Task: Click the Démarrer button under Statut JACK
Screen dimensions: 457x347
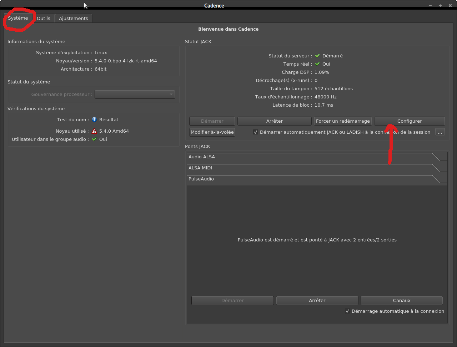Action: tap(212, 121)
